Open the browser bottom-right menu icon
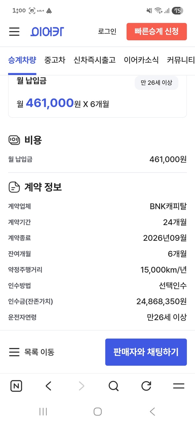This screenshot has width=195, height=423. tap(178, 386)
